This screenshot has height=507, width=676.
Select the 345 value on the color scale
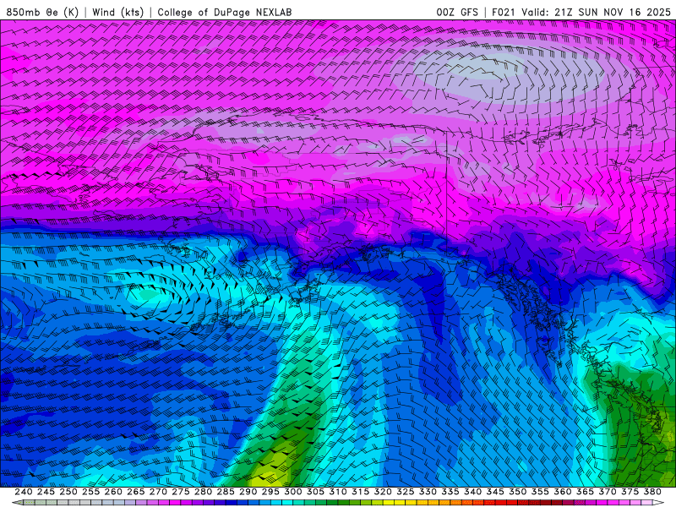pyautogui.click(x=495, y=492)
